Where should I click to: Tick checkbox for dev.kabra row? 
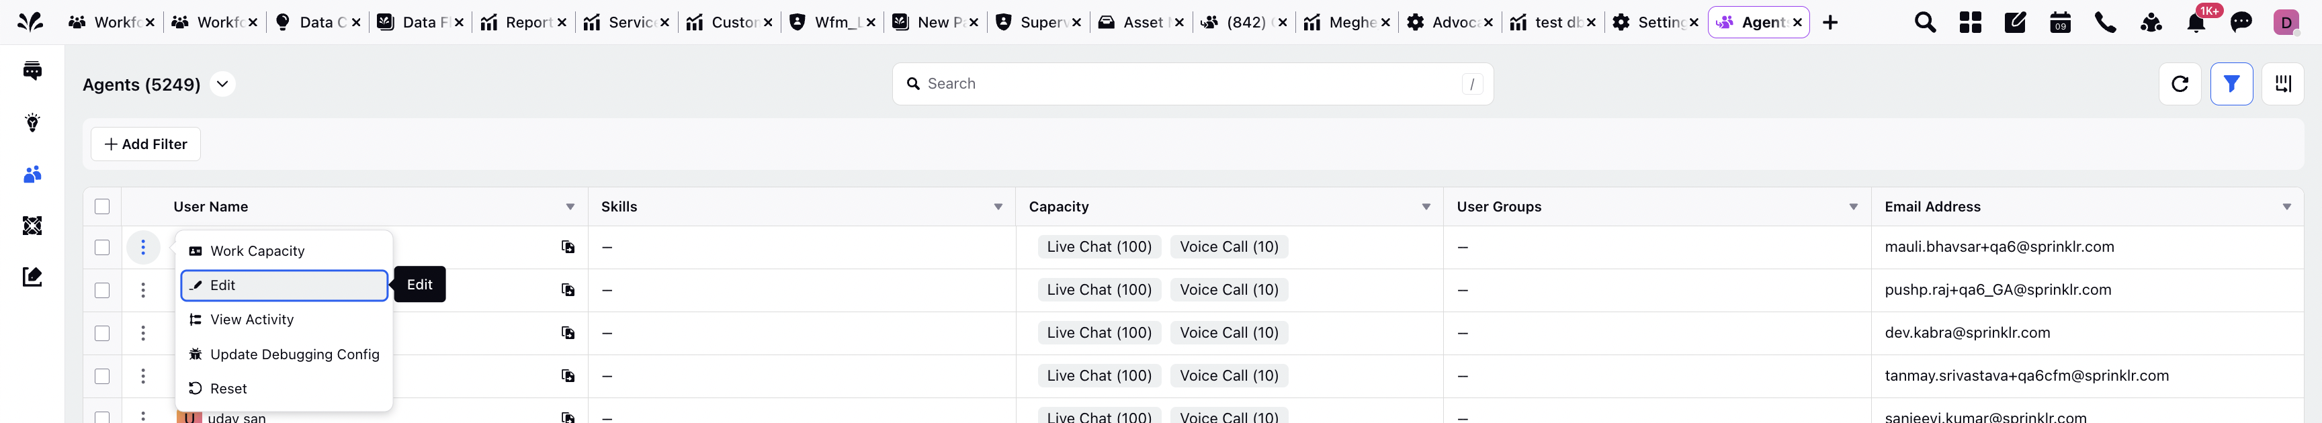[102, 333]
